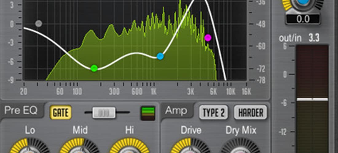338x153 pixels.
Task: Select the magenta high-band EQ node
Action: point(208,38)
